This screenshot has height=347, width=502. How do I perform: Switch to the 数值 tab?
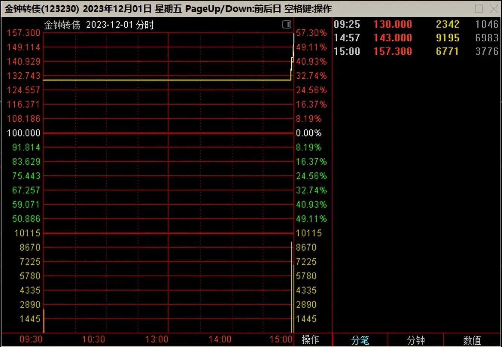472,340
